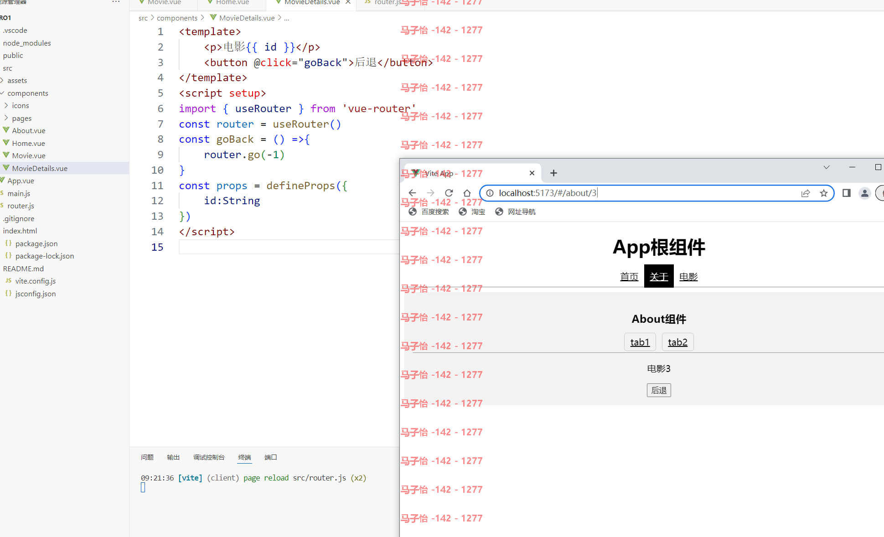Open the tab search chevron in browser title bar
The height and width of the screenshot is (537, 884).
[827, 167]
